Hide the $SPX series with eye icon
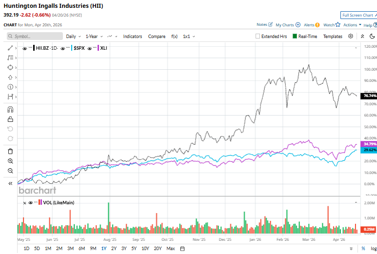Image resolution: width=377 pixels, height=254 pixels. pos(62,49)
